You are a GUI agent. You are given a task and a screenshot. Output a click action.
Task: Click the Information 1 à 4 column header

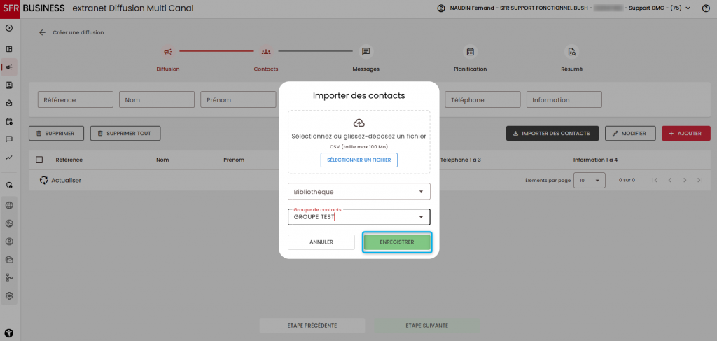595,160
